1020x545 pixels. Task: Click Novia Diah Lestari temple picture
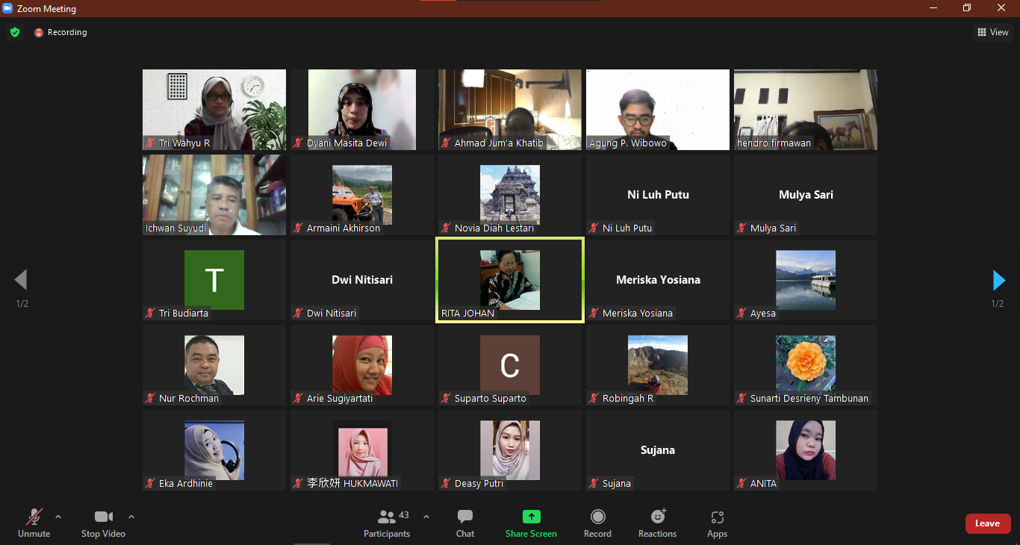point(510,195)
